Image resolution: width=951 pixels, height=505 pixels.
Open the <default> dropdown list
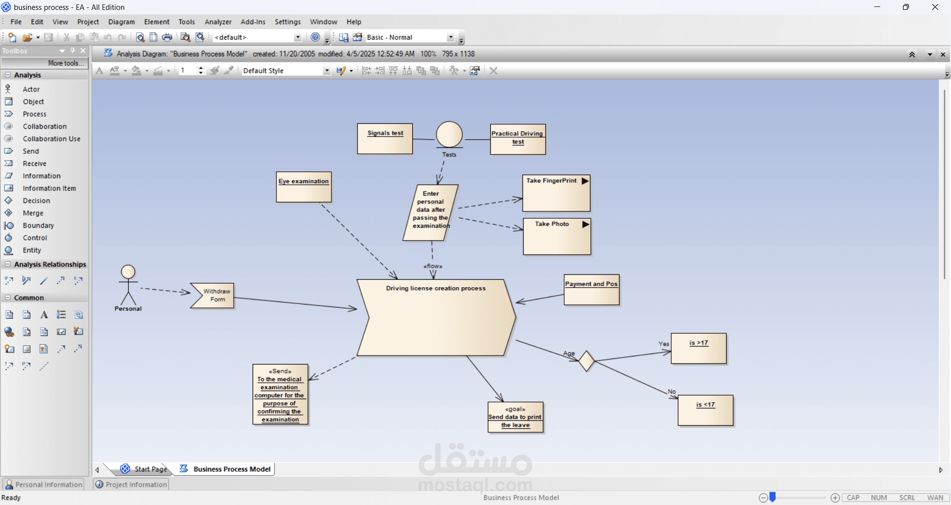(298, 37)
